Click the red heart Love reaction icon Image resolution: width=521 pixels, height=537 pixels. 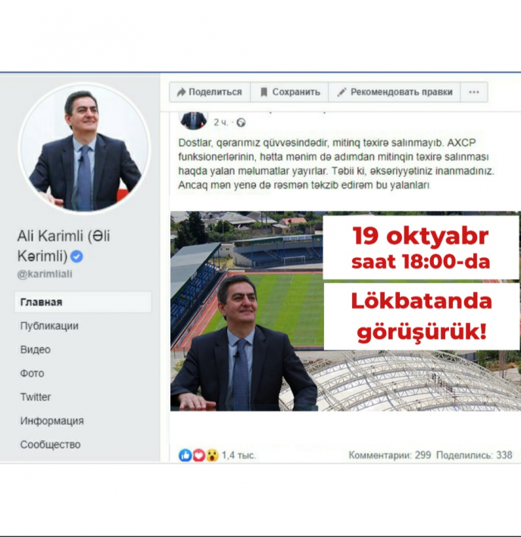tap(199, 455)
